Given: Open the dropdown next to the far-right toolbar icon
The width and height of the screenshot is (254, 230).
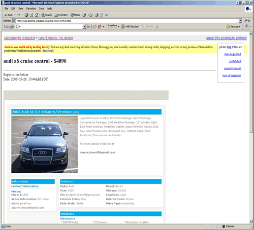Looking at the screenshot, I should [251, 26].
